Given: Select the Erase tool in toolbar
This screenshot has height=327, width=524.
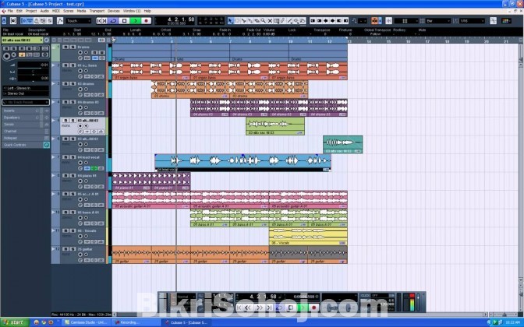Looking at the screenshot, I should [257, 21].
